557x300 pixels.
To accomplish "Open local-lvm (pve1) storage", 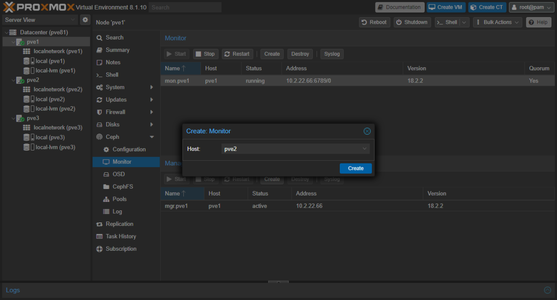I will (x=49, y=71).
